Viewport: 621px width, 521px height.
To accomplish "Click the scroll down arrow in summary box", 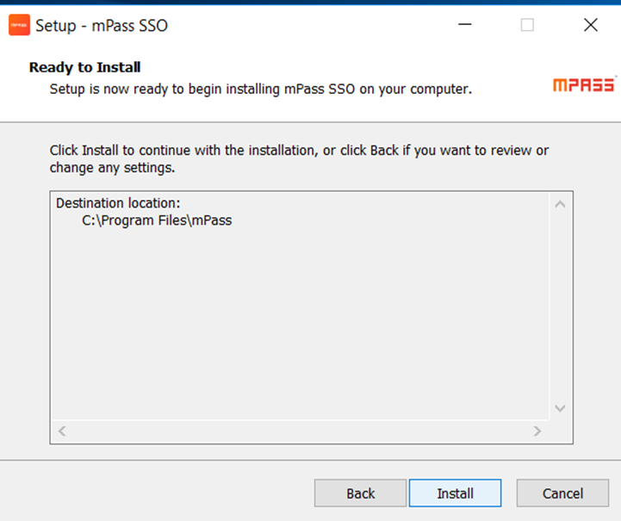I will (560, 408).
